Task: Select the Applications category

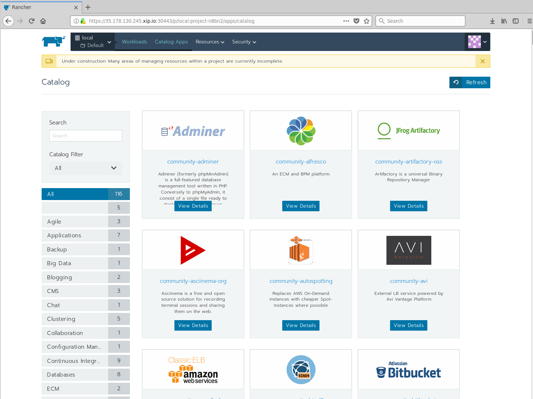Action: pos(86,235)
